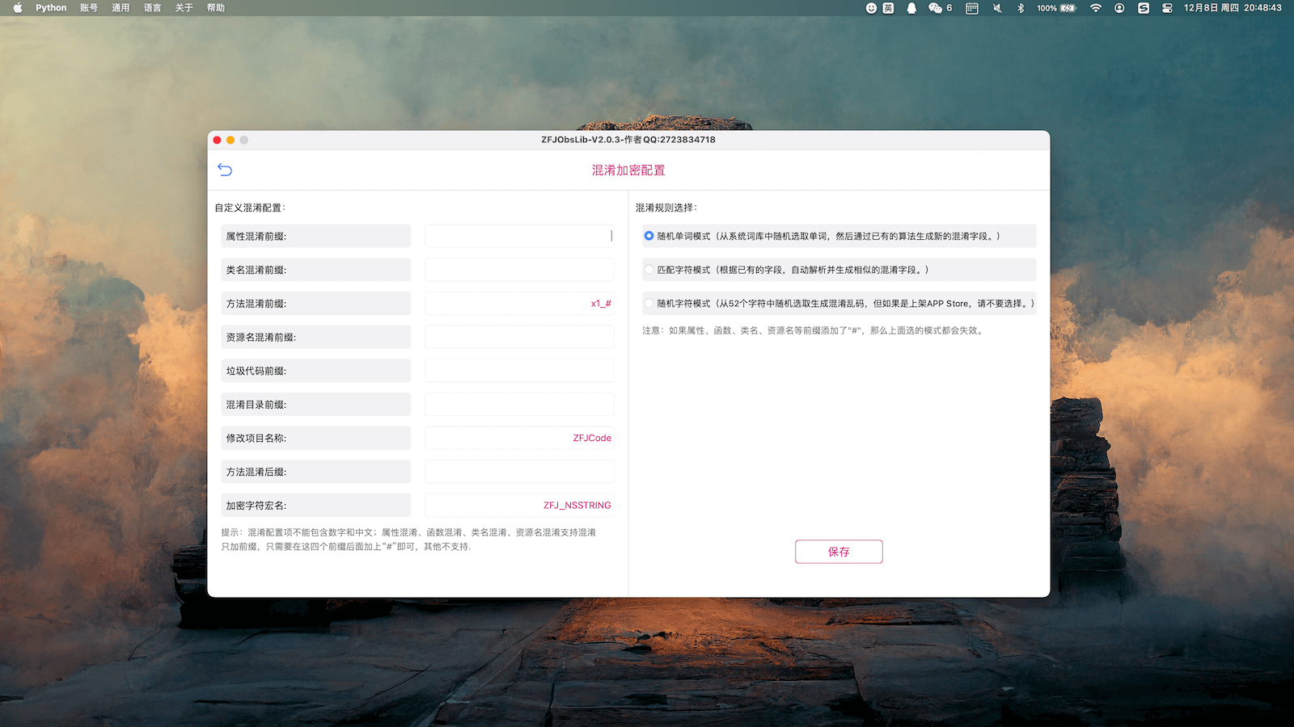Image resolution: width=1294 pixels, height=727 pixels.
Task: Click the 混淆规则选择 heading
Action: pyautogui.click(x=666, y=208)
